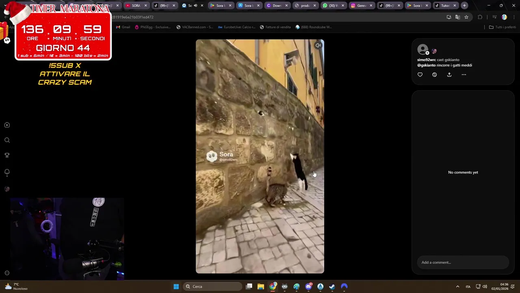
Task: Open the media control icon in toolbar
Action: pyautogui.click(x=494, y=17)
